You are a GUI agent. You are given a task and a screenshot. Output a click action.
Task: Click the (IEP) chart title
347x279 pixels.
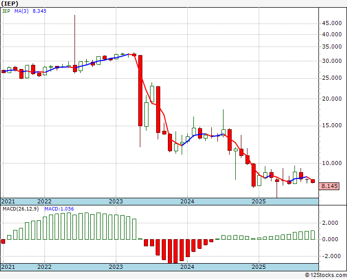coord(10,4)
